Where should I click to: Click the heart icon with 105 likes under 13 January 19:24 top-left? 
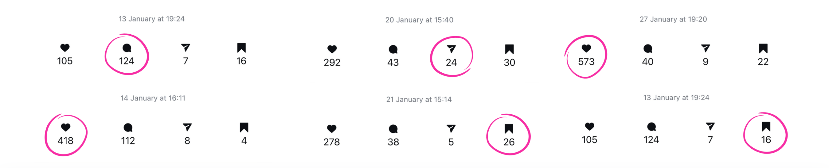[x=65, y=48]
